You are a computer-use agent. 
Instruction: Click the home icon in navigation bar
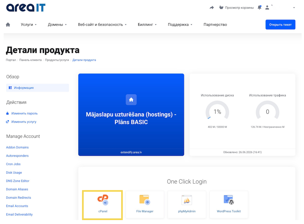click(8, 24)
